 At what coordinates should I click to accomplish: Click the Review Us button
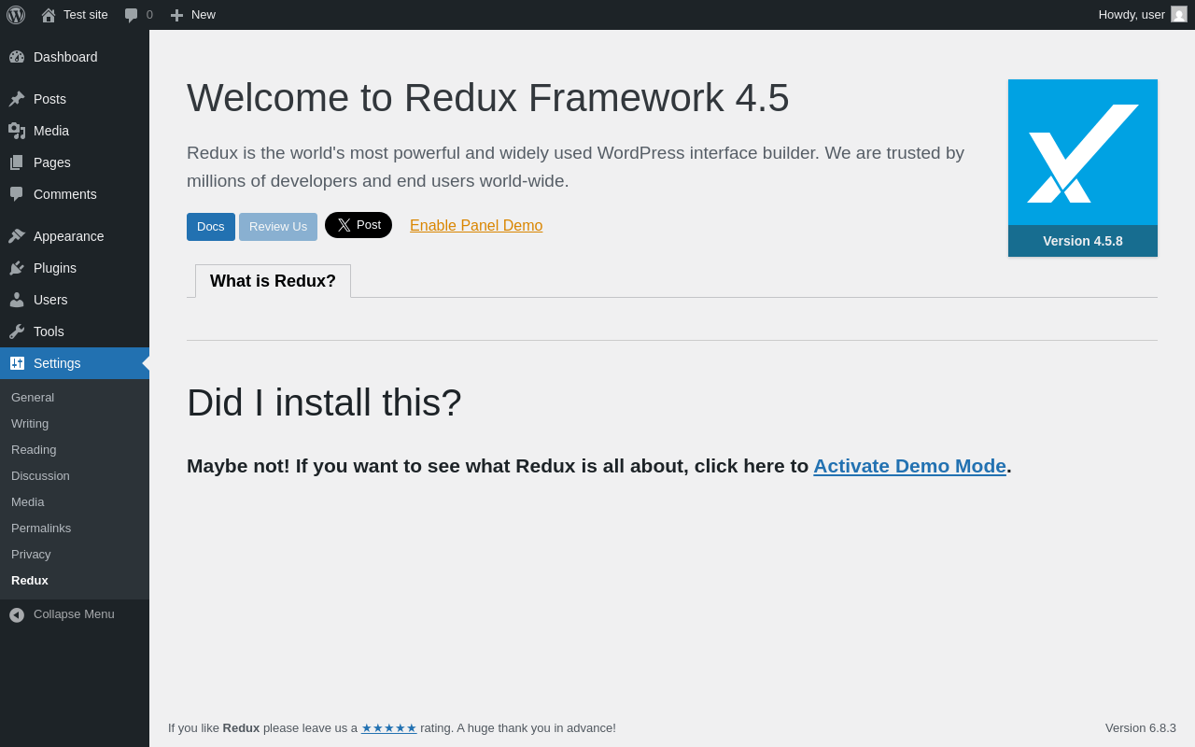tap(278, 227)
